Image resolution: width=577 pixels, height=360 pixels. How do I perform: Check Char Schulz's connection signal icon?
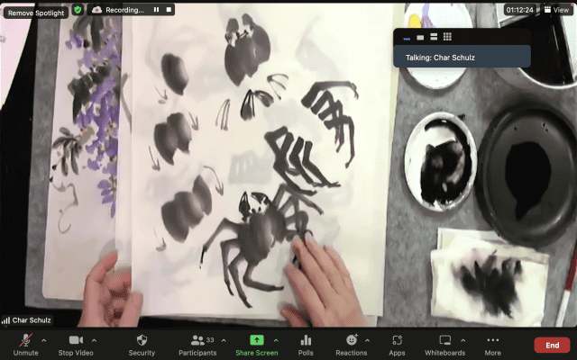click(x=5, y=320)
